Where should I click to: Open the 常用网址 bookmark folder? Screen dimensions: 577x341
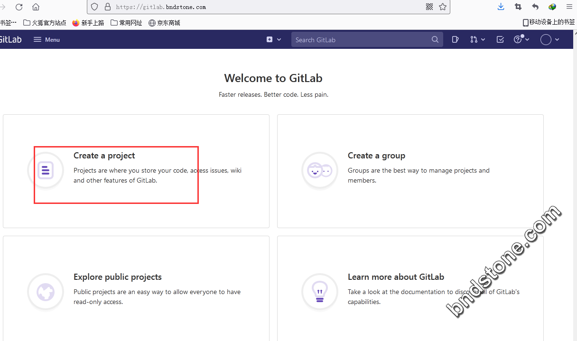126,23
